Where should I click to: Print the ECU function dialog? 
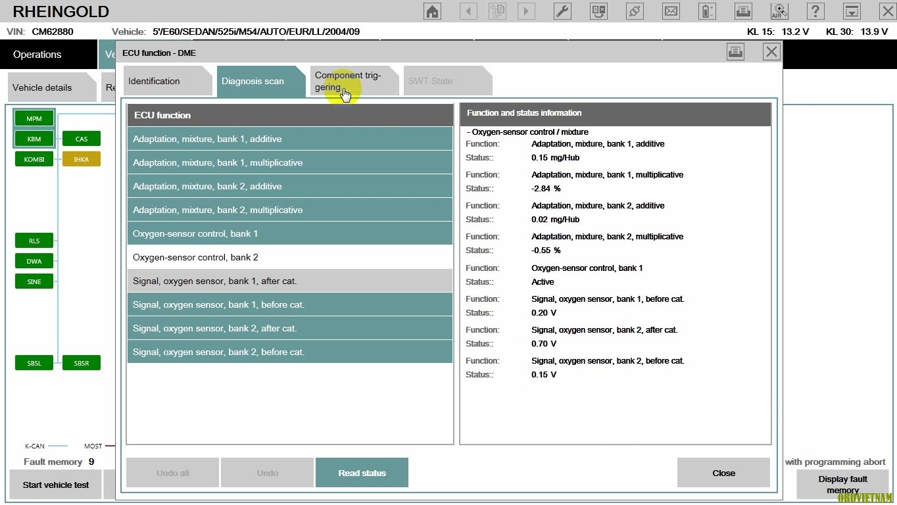point(735,52)
